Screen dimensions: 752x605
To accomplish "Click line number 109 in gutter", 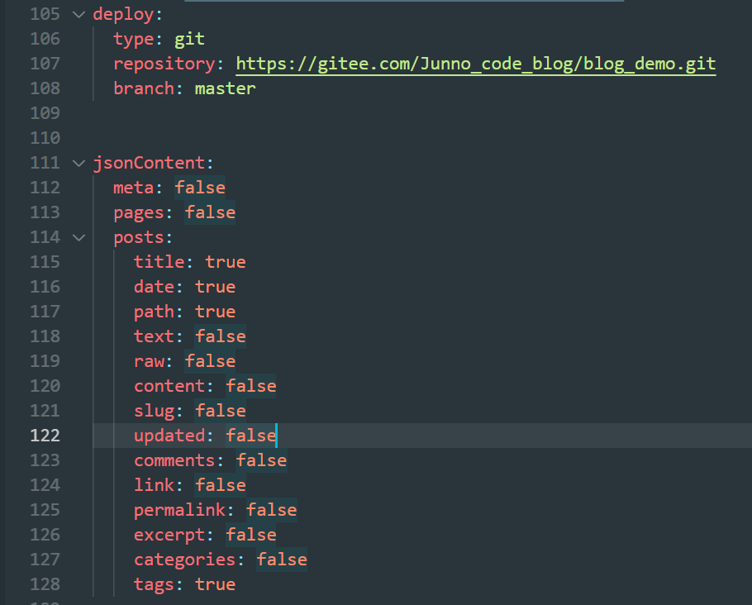I will (x=45, y=113).
